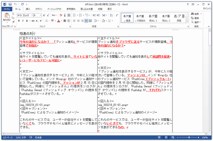Click the Undo arrow icon
The width and height of the screenshot is (213, 141).
point(15,4)
